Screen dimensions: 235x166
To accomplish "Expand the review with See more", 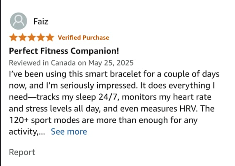I will point(69,132).
